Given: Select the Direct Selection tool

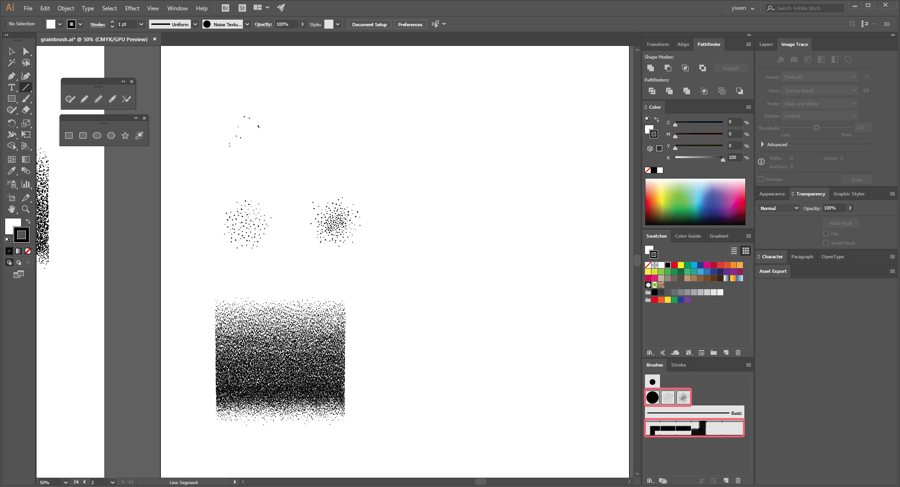Looking at the screenshot, I should pos(26,52).
